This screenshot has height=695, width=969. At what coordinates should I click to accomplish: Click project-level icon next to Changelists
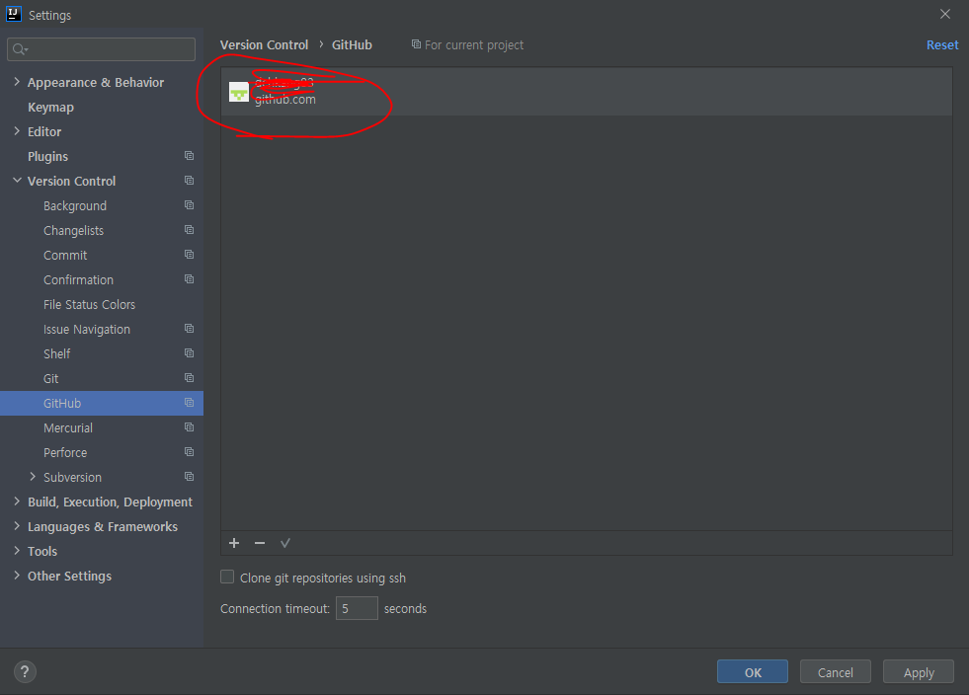coord(189,230)
